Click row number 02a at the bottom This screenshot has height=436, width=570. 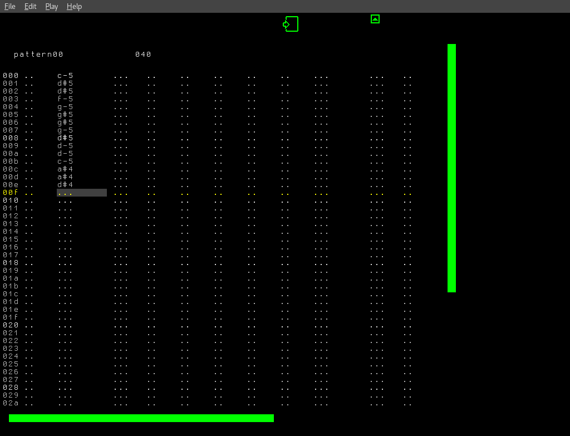click(10, 403)
